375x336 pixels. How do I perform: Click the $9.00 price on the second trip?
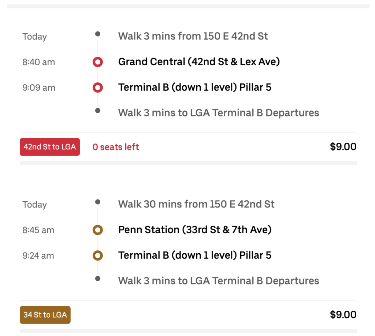pyautogui.click(x=344, y=314)
